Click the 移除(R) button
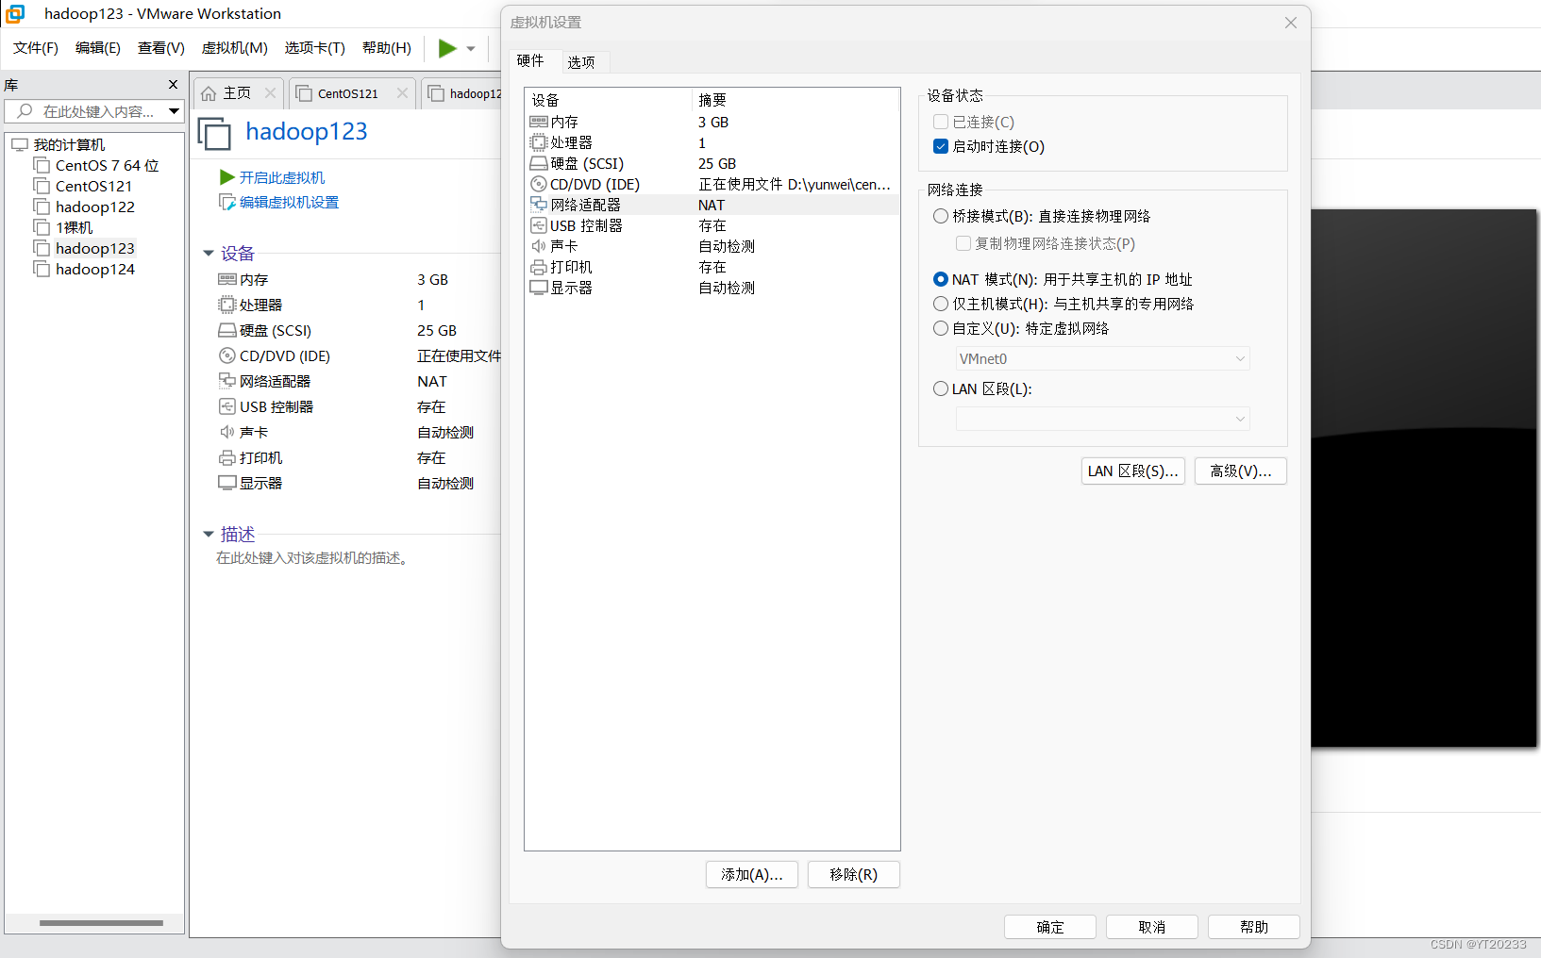 (853, 875)
